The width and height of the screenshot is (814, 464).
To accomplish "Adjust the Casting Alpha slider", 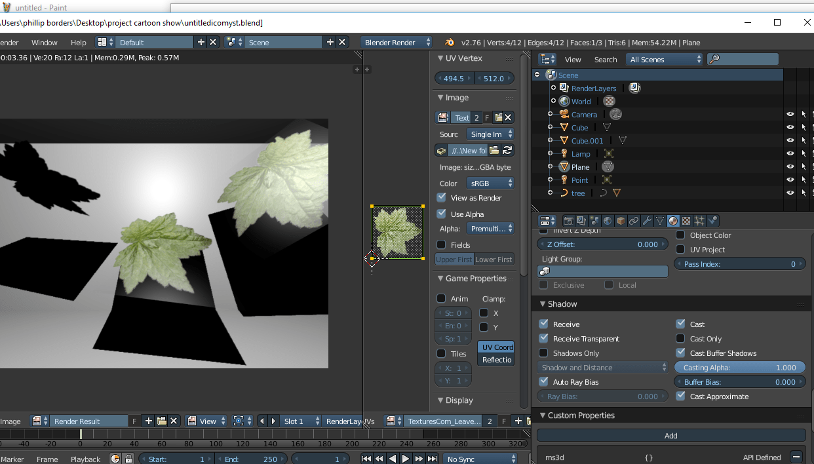I will point(739,367).
